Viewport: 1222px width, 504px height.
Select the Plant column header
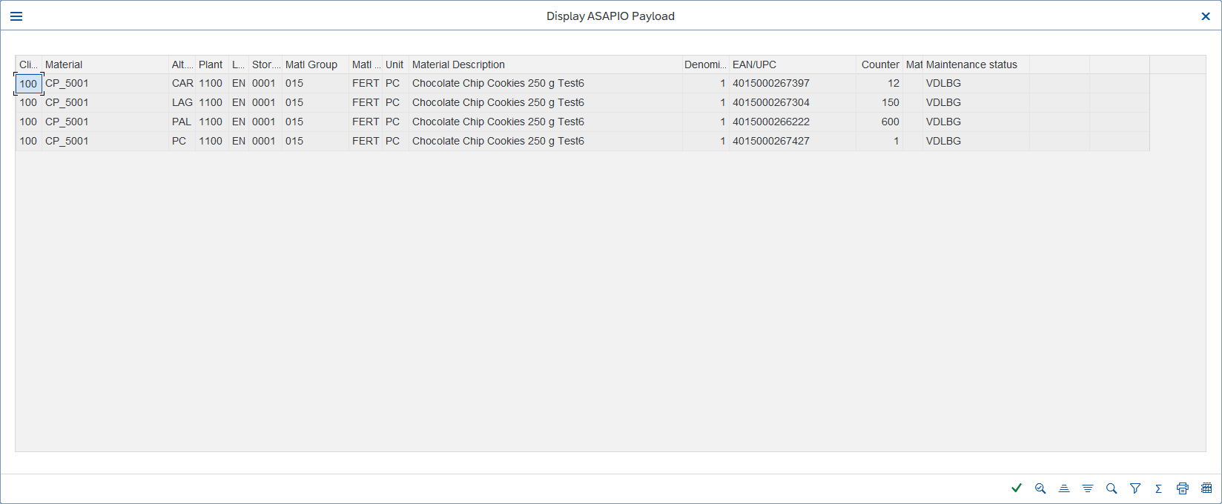(211, 64)
